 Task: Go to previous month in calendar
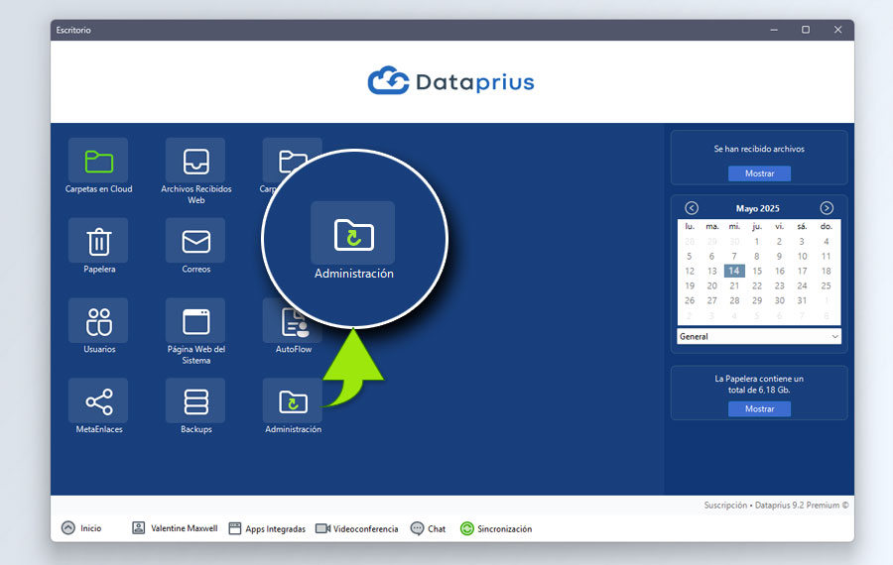tap(692, 208)
